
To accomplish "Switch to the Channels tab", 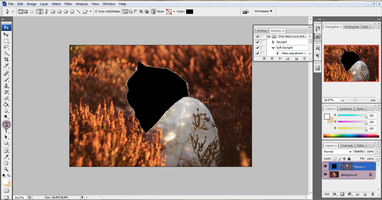I will point(347,146).
